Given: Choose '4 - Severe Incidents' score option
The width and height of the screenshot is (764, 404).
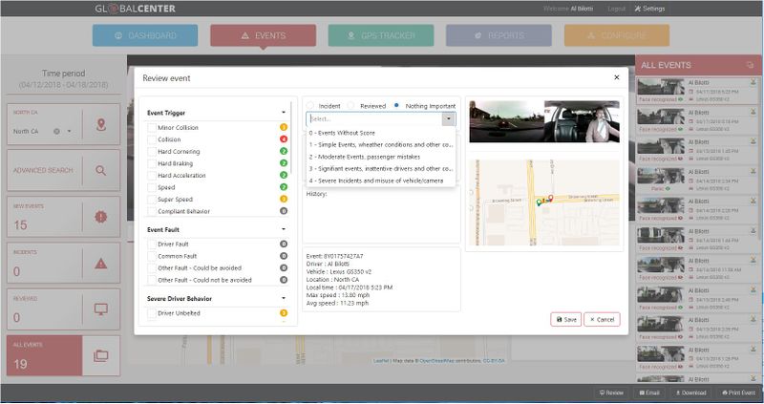Looking at the screenshot, I should [379, 181].
